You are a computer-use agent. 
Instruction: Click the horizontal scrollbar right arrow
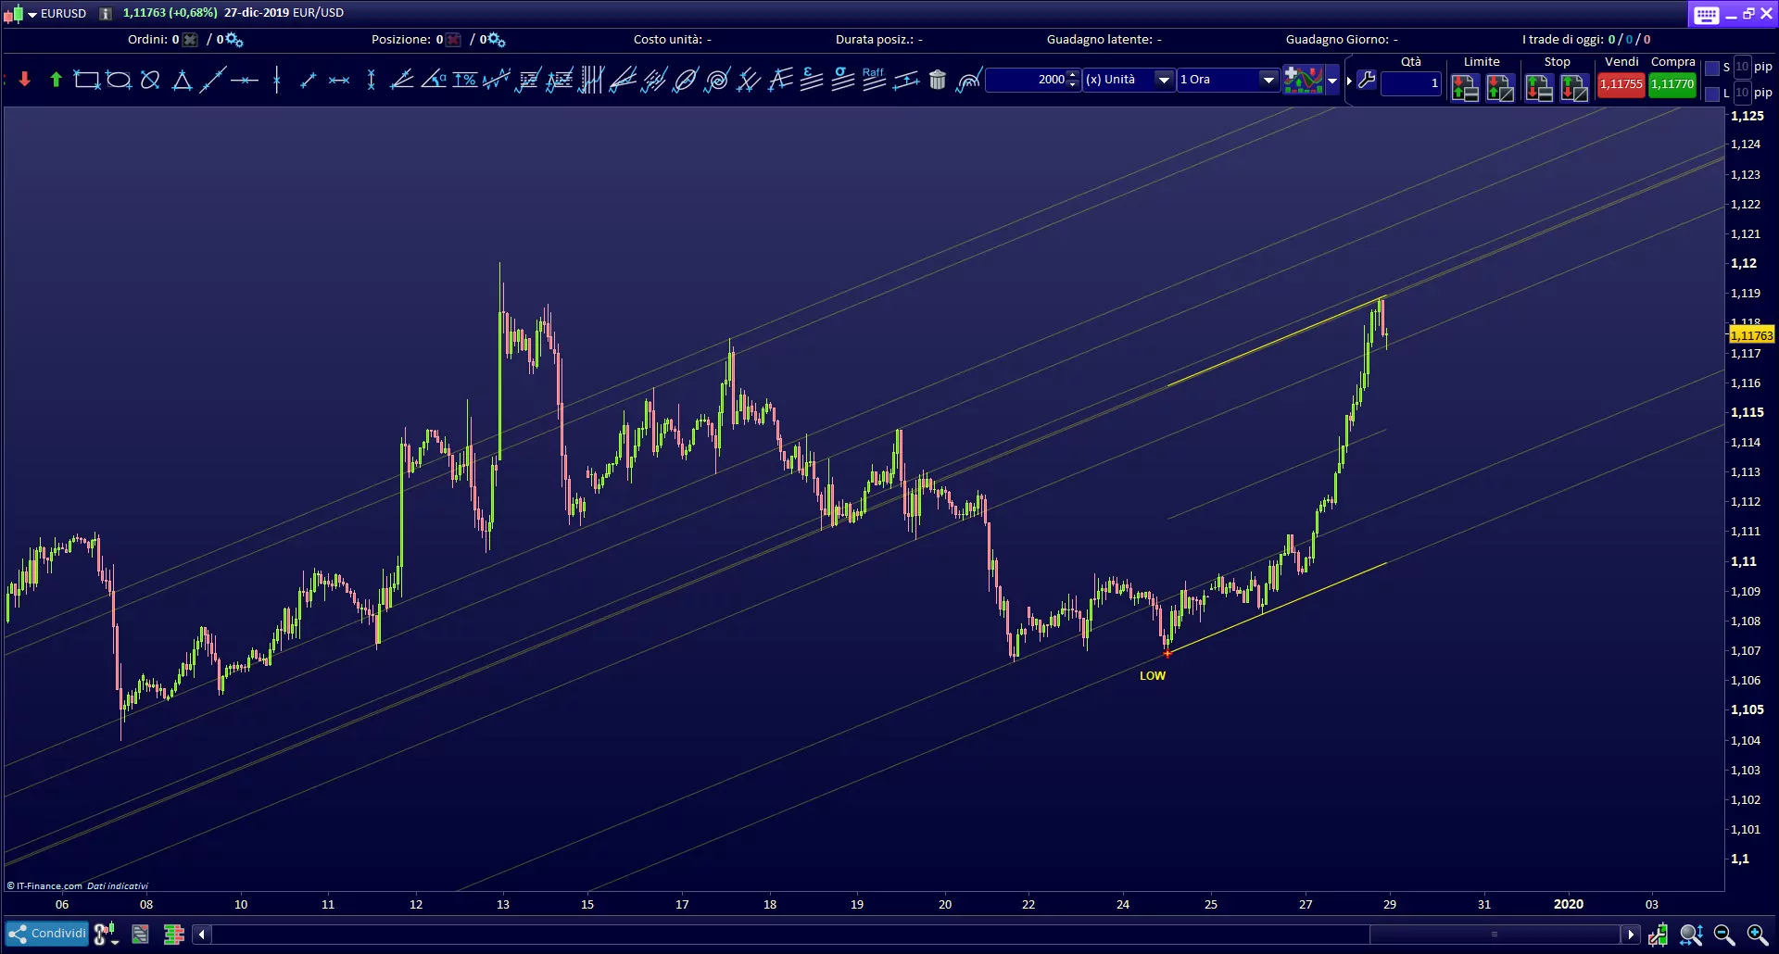pyautogui.click(x=1632, y=935)
